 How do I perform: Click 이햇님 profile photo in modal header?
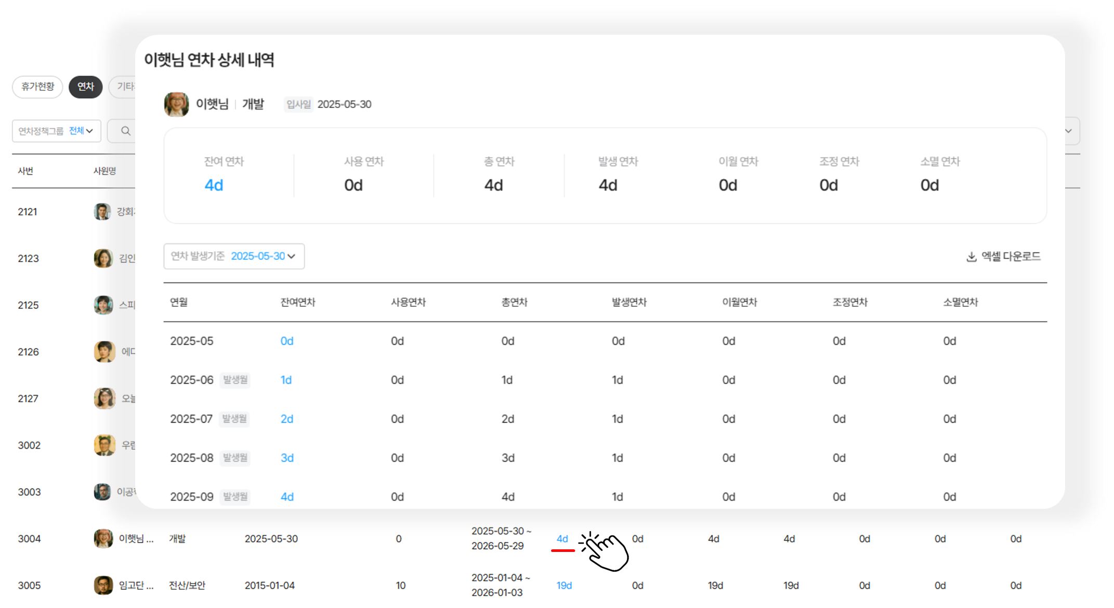176,104
